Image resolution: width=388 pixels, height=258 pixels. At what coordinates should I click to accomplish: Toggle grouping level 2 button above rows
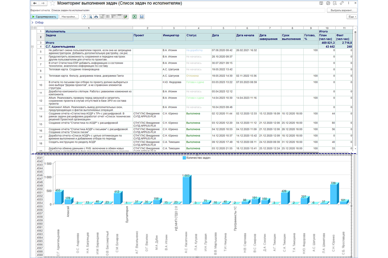tap(35, 28)
